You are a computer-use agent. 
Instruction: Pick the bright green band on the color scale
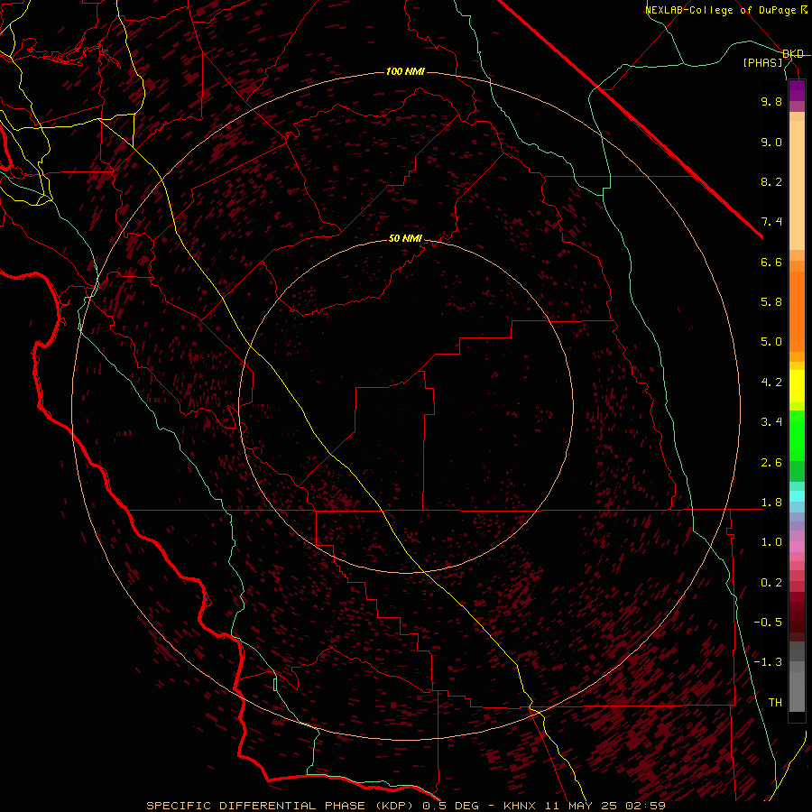[x=797, y=435]
